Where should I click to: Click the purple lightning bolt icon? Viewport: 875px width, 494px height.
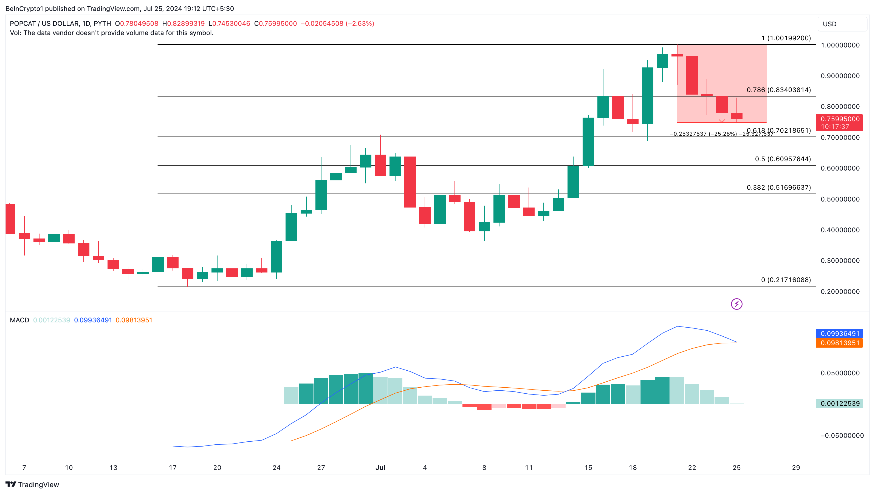pyautogui.click(x=736, y=304)
